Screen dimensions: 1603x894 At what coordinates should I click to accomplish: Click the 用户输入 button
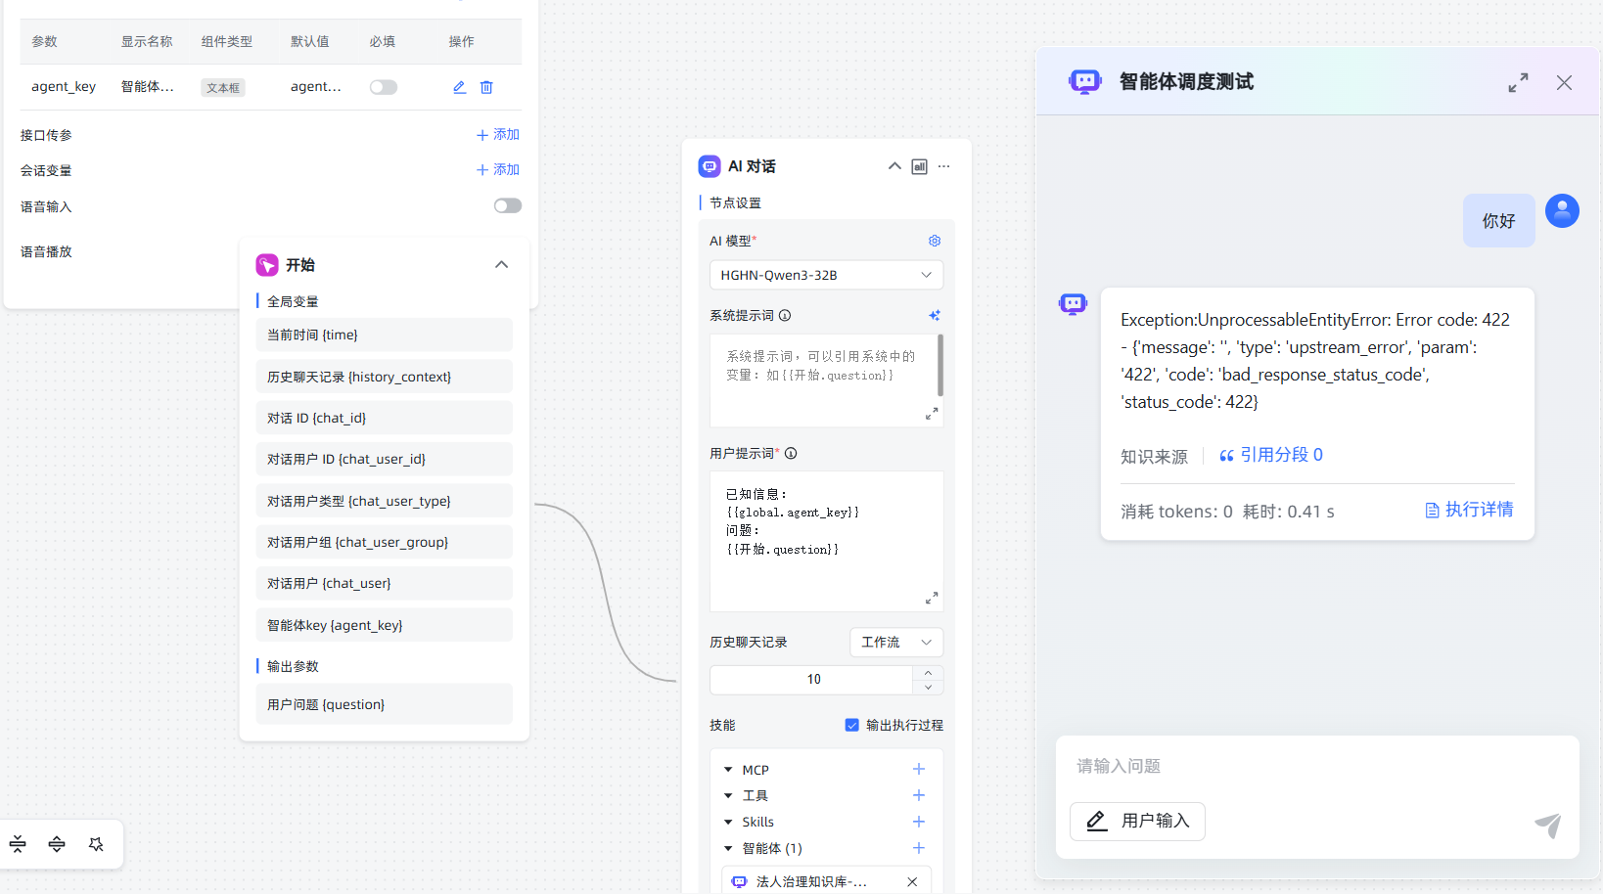pos(1137,821)
